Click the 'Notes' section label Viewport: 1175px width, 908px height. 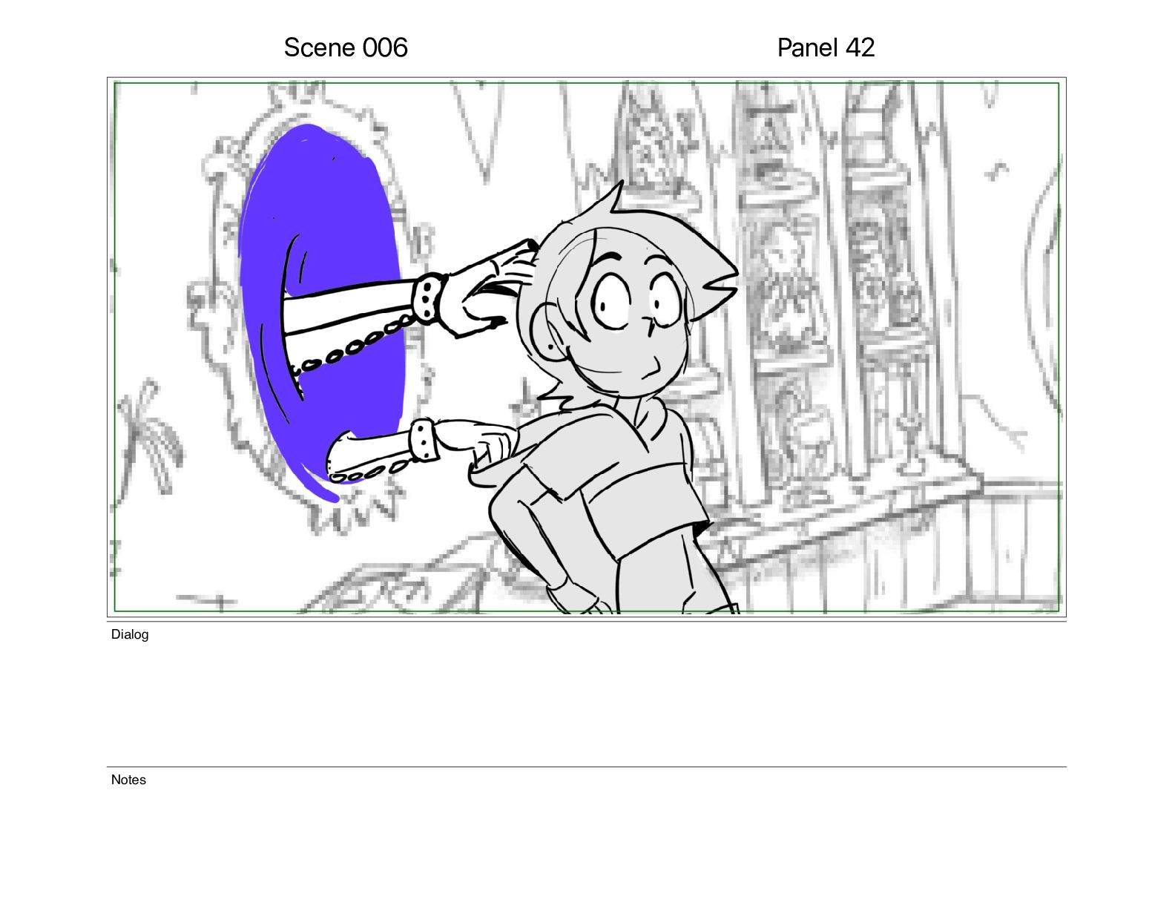tap(128, 780)
